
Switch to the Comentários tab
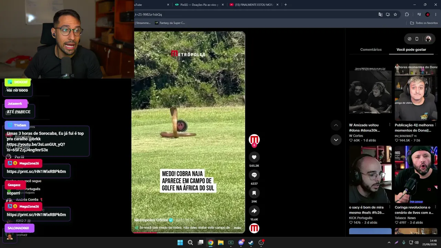pos(371,50)
